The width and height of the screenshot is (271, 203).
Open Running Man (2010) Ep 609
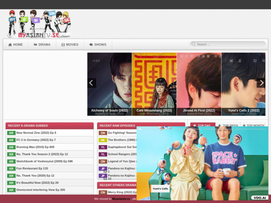pyautogui.click(x=35, y=147)
